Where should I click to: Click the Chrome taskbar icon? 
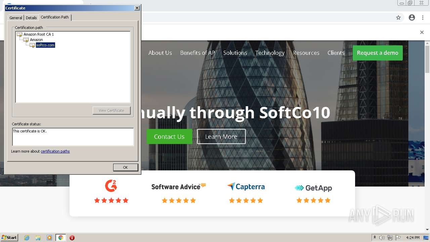(60, 238)
